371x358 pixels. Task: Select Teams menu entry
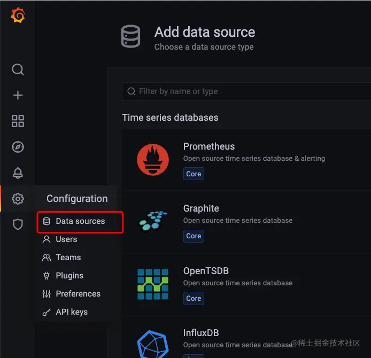click(68, 258)
